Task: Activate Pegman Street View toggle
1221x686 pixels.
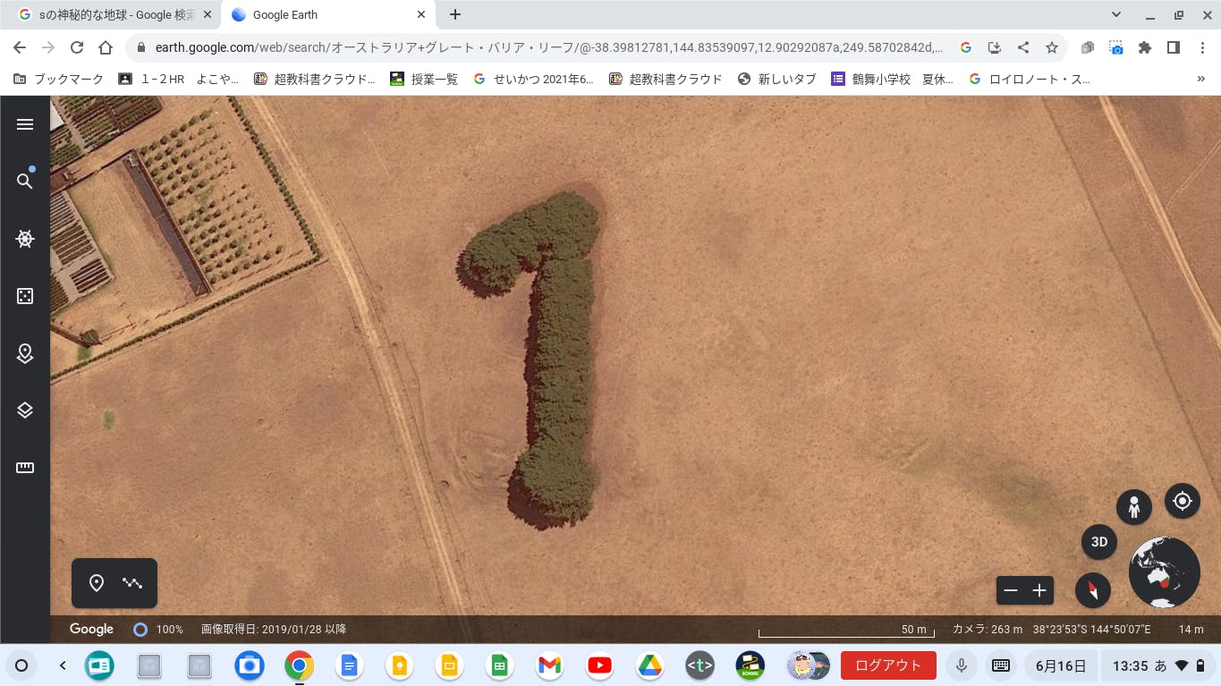Action: tap(1133, 507)
